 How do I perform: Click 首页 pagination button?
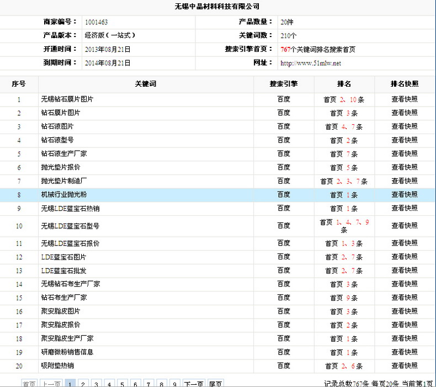coord(29,384)
